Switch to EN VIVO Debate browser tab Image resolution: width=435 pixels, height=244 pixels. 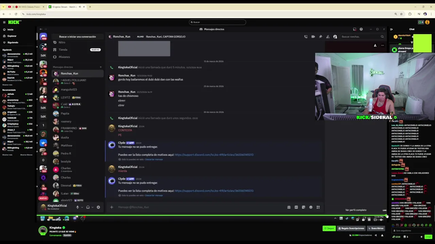(x=25, y=7)
